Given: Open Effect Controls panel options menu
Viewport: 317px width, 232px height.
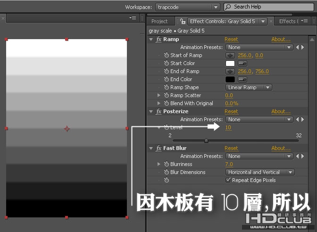Looking at the screenshot, I should (x=304, y=20).
